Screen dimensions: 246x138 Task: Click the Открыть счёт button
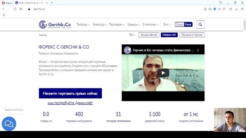point(169,35)
